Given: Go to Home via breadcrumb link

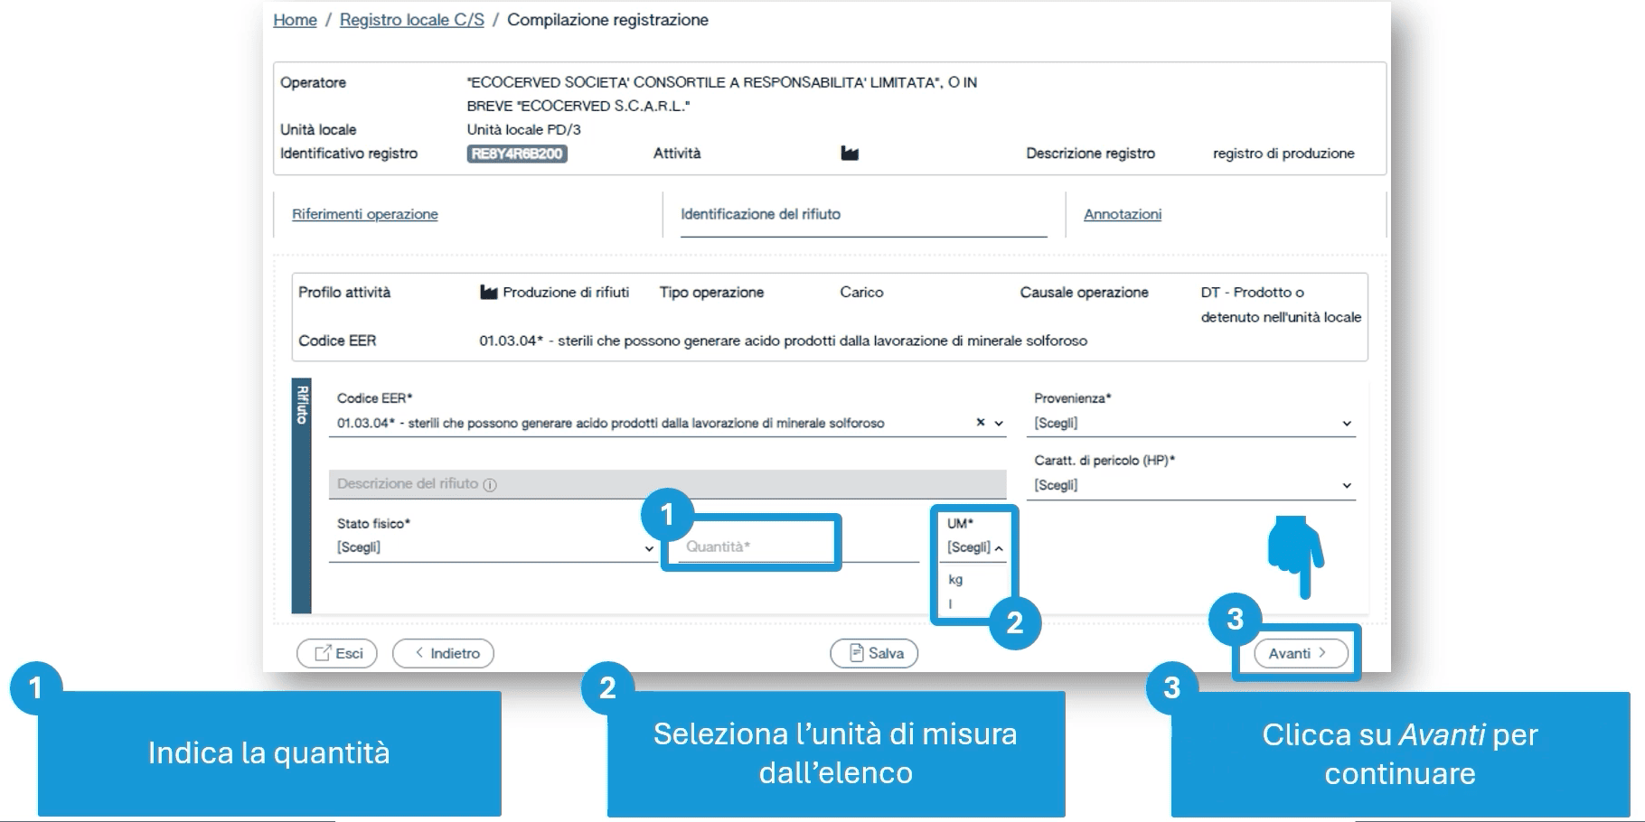Looking at the screenshot, I should 295,20.
